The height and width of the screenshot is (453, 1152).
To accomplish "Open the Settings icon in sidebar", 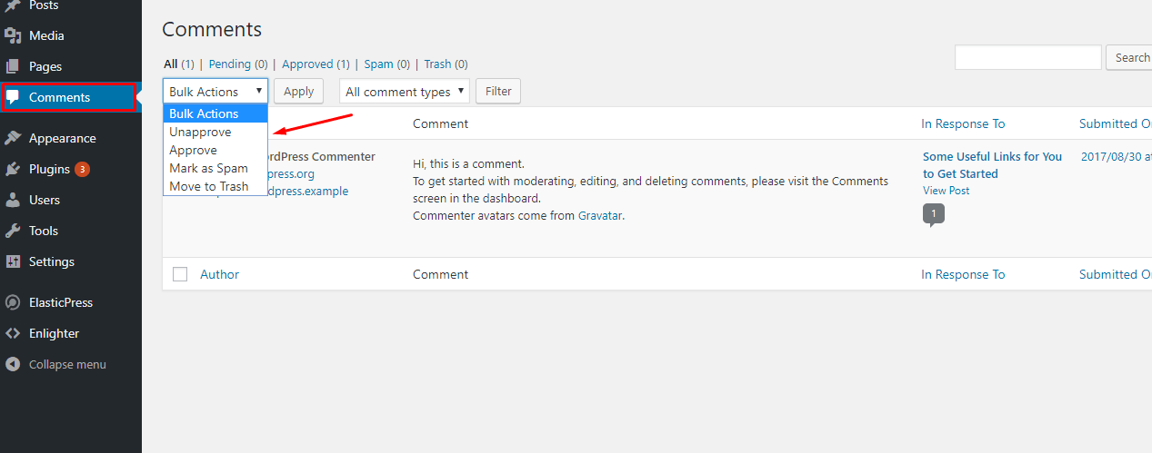I will pos(13,261).
